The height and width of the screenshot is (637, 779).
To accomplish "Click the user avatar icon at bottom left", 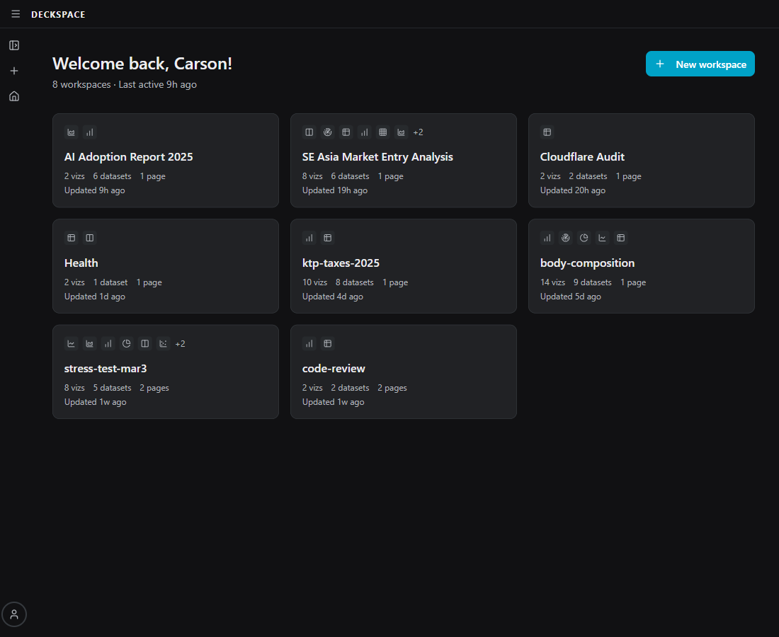I will tap(14, 614).
